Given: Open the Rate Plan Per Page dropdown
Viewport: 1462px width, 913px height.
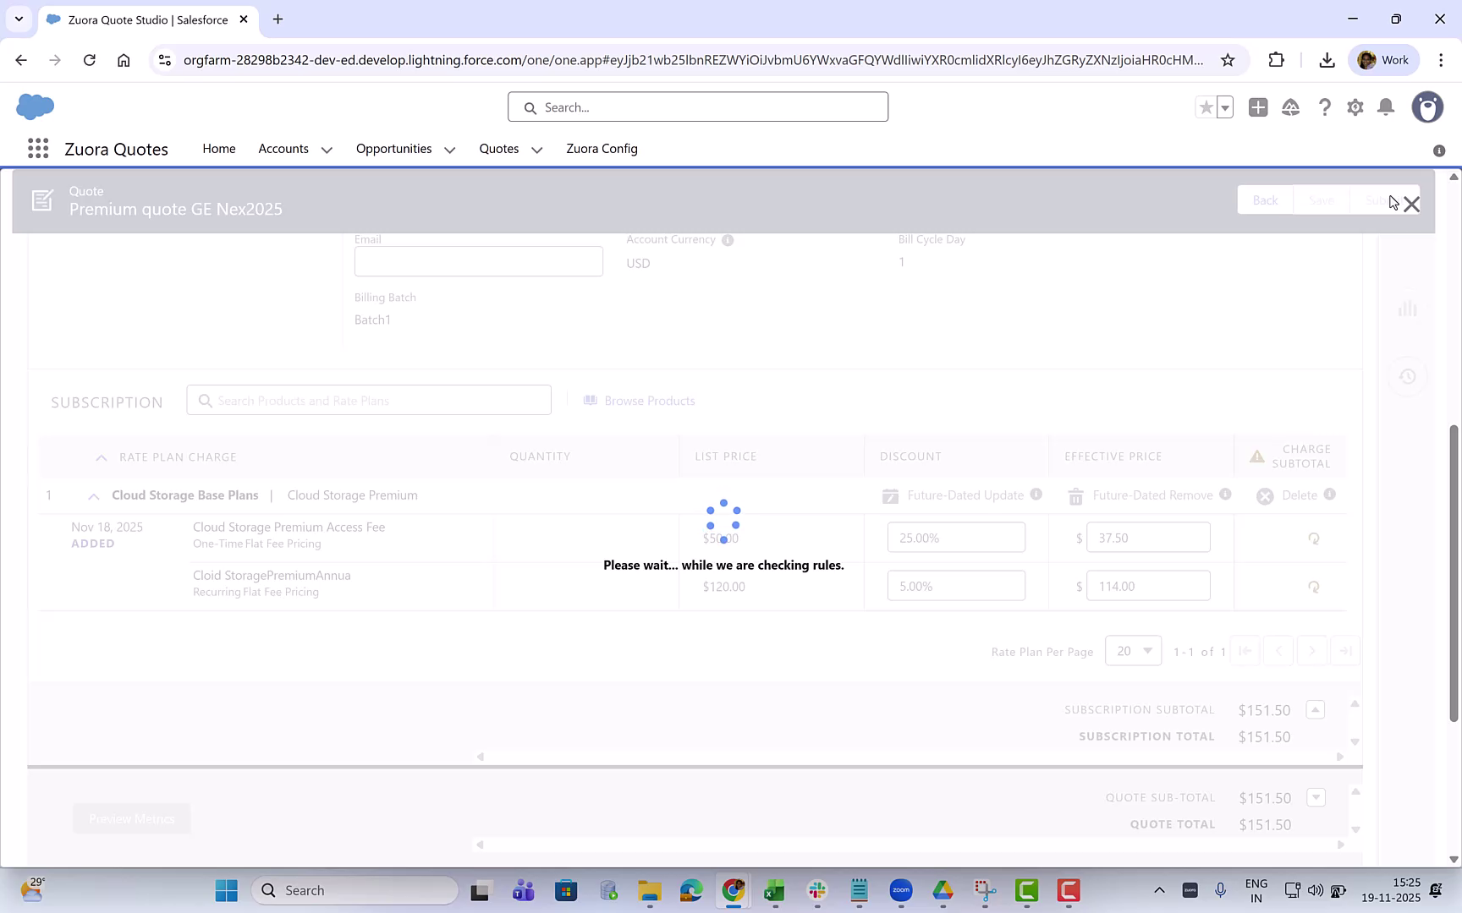Looking at the screenshot, I should [1133, 650].
